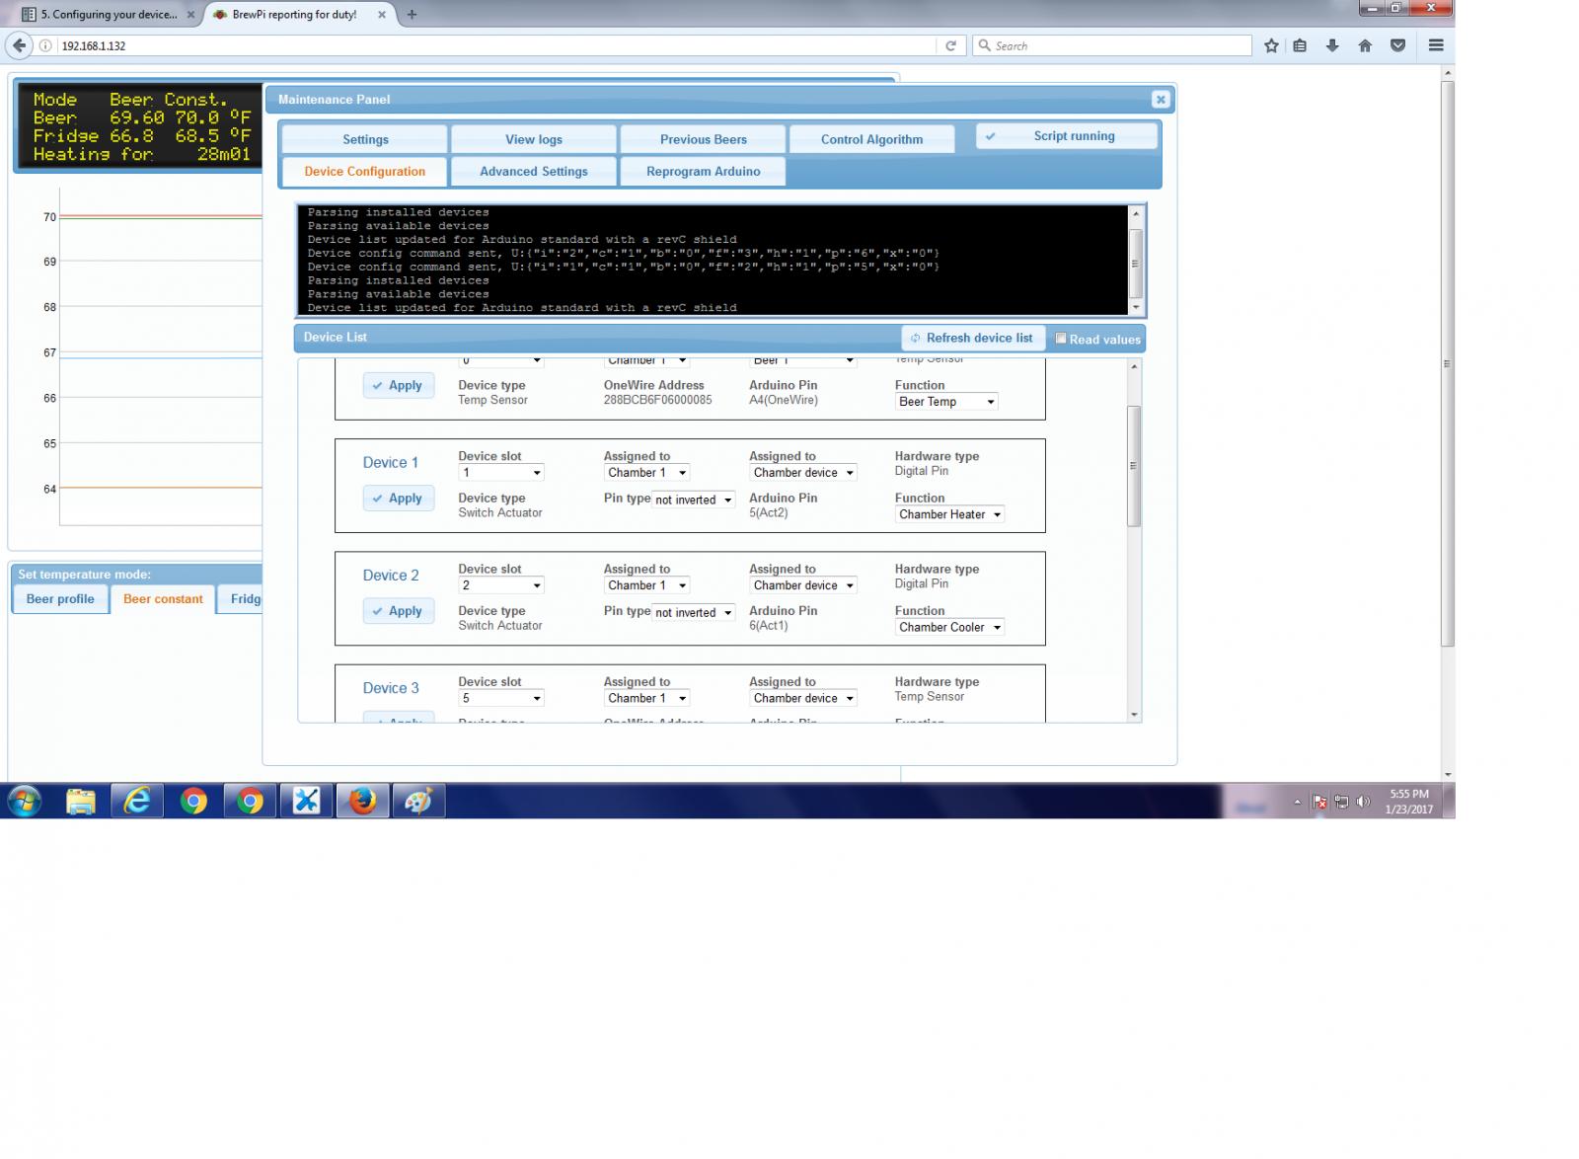Click the network tray icon

[1341, 802]
